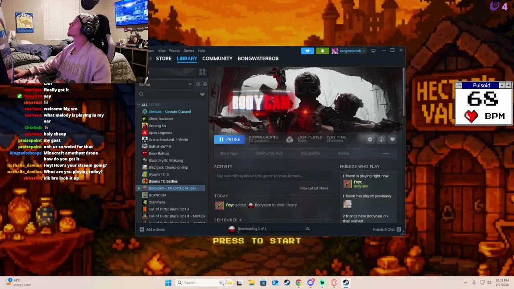Open the Games filter dropdown

click(166, 84)
